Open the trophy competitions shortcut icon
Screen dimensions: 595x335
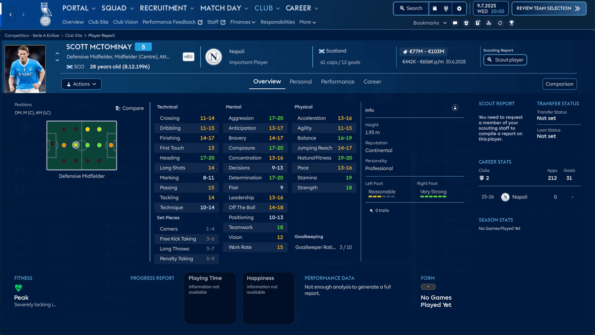511,23
